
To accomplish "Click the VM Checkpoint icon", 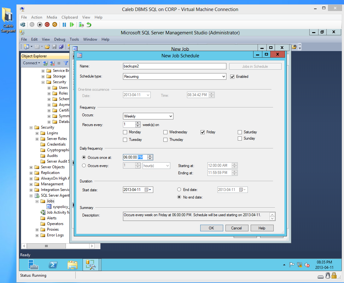I will click(81, 25).
